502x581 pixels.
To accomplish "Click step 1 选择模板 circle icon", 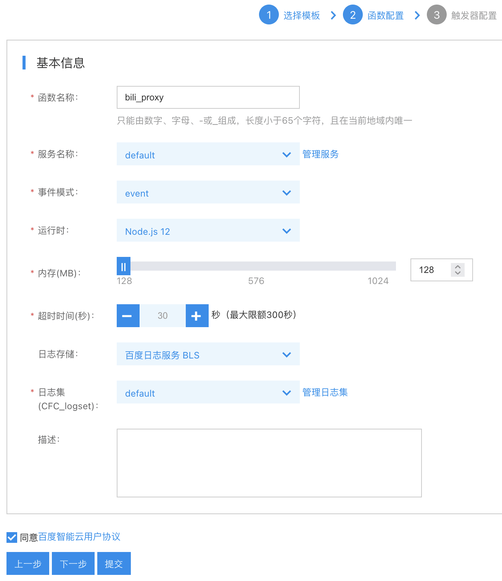I will tap(269, 15).
